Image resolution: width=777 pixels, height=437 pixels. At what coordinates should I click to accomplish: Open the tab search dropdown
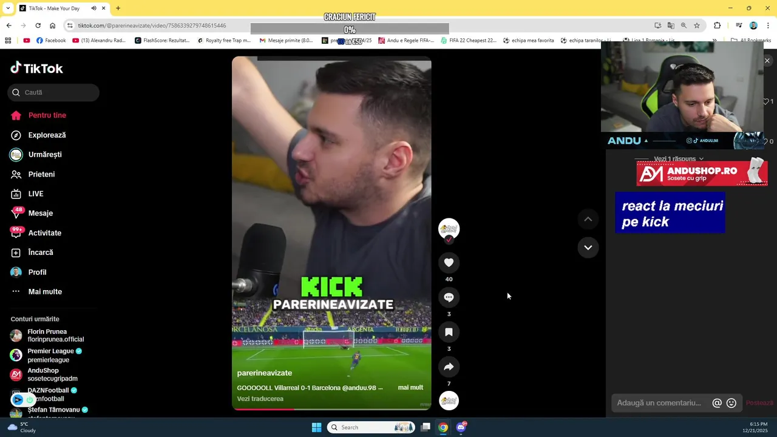(8, 8)
